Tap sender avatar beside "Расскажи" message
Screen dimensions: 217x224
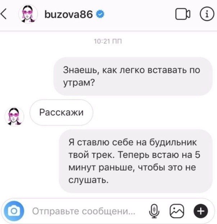pos(14,116)
